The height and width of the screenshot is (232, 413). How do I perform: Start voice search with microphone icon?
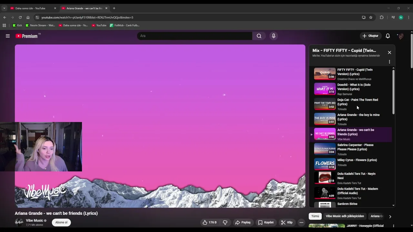point(274,36)
